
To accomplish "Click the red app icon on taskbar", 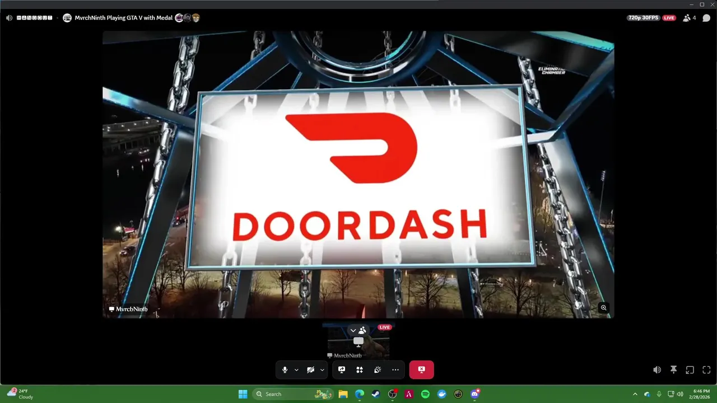I will (x=409, y=394).
